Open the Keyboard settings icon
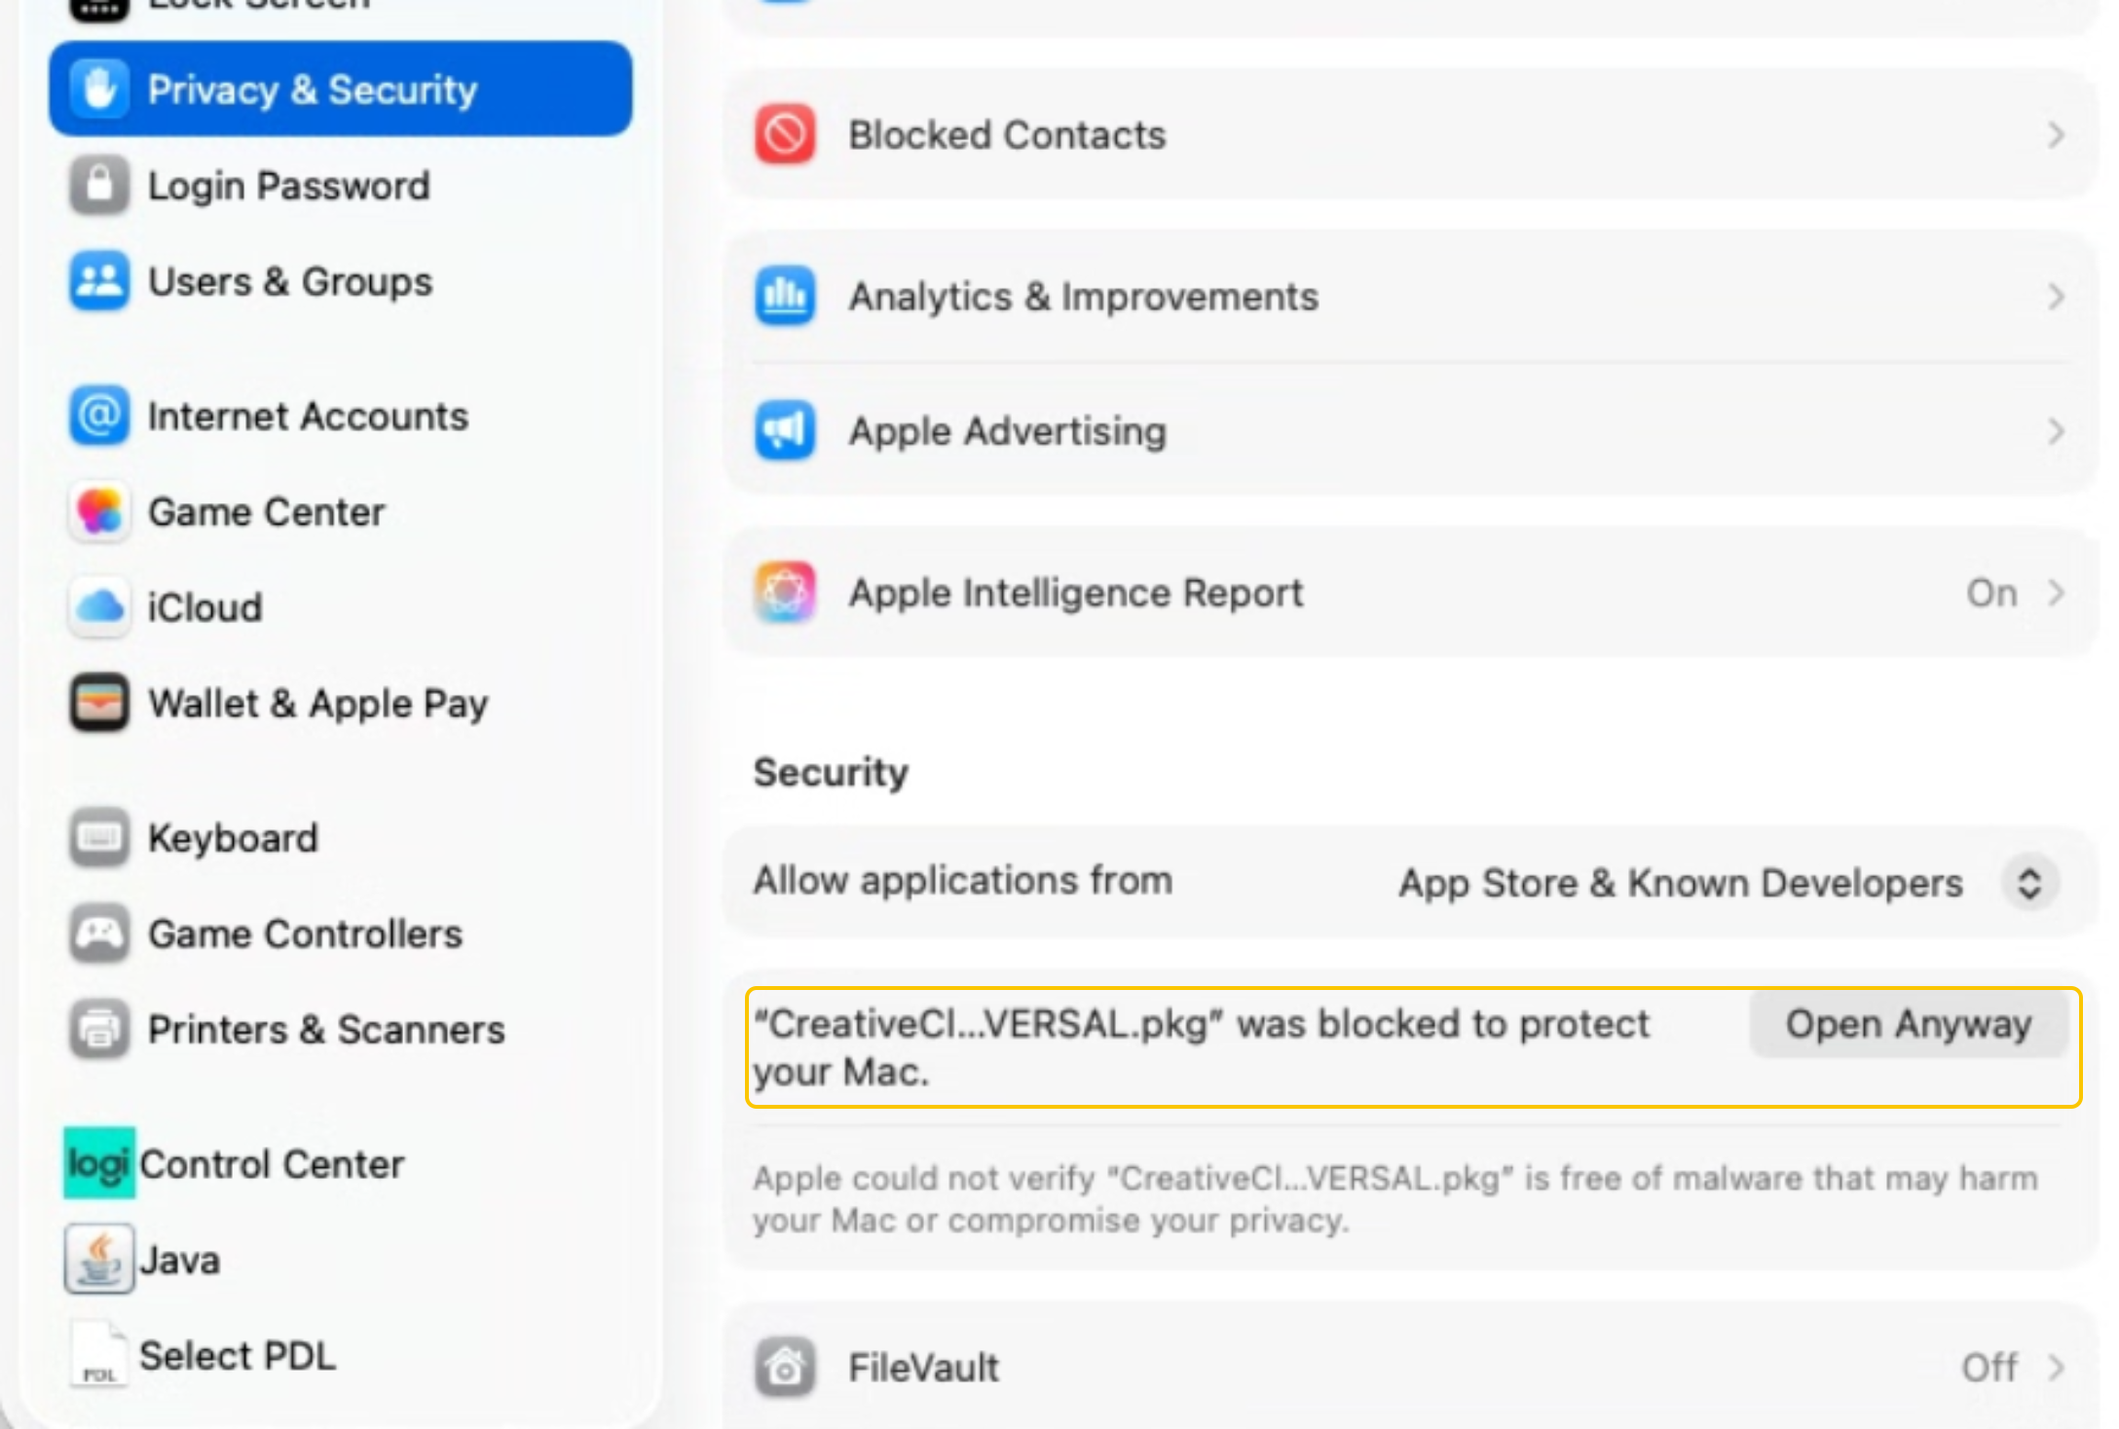2119x1429 pixels. point(99,837)
